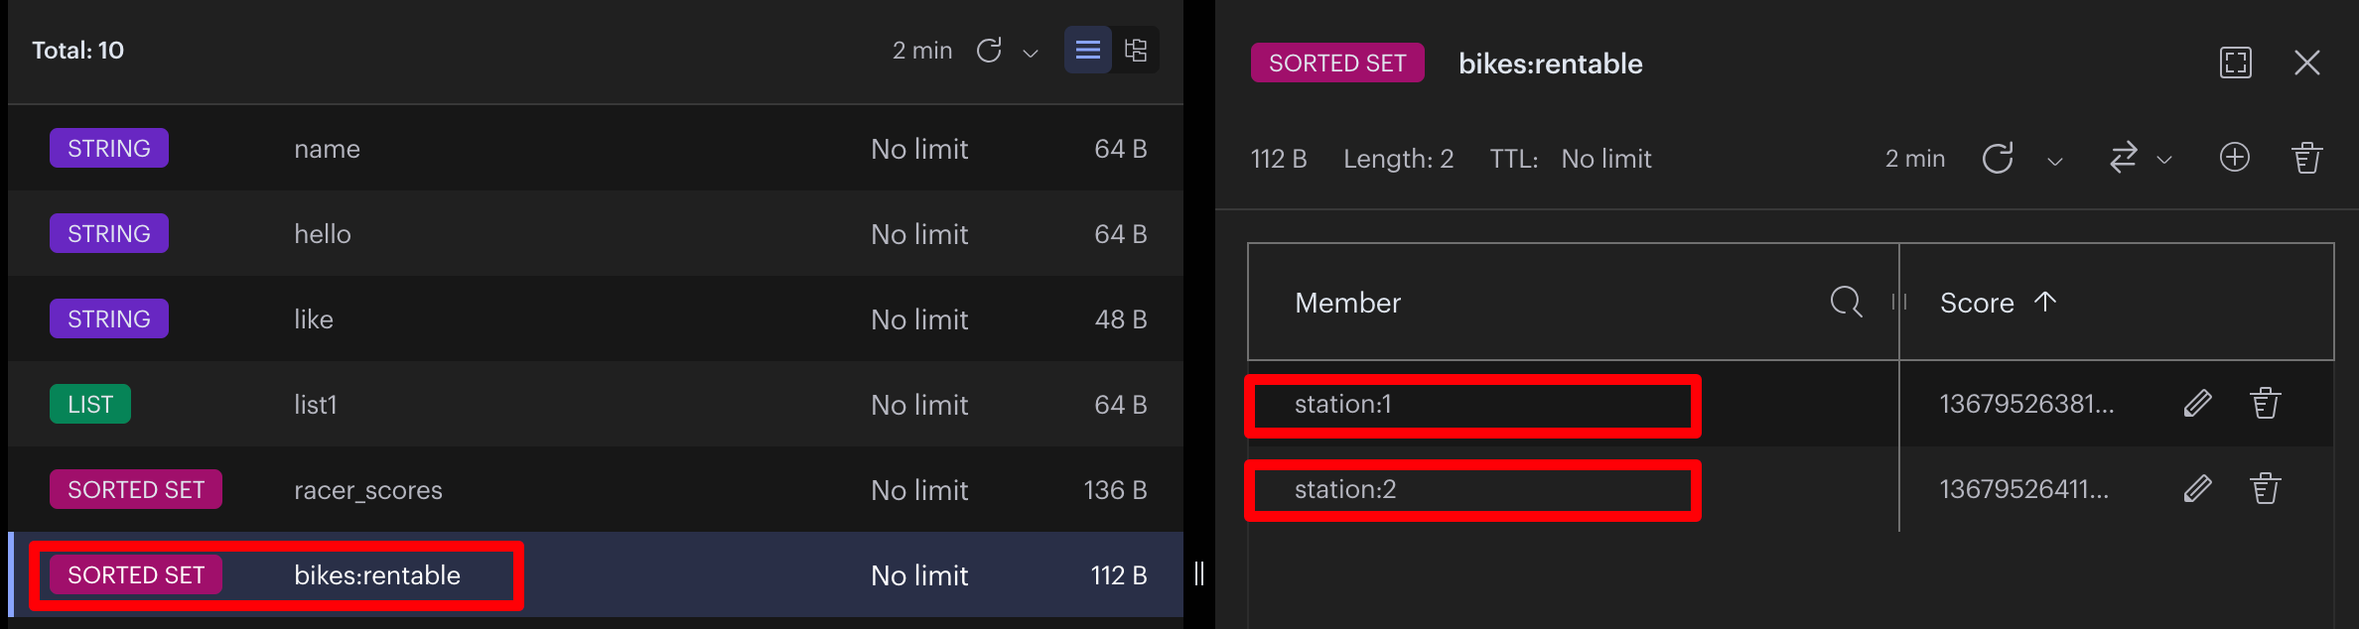Viewport: 2359px width, 629px height.
Task: Delete station:2 member
Action: coord(2266,489)
